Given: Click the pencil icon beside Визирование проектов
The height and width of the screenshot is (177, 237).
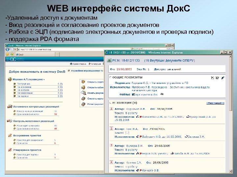Looking at the screenshot, I should 10,135.
